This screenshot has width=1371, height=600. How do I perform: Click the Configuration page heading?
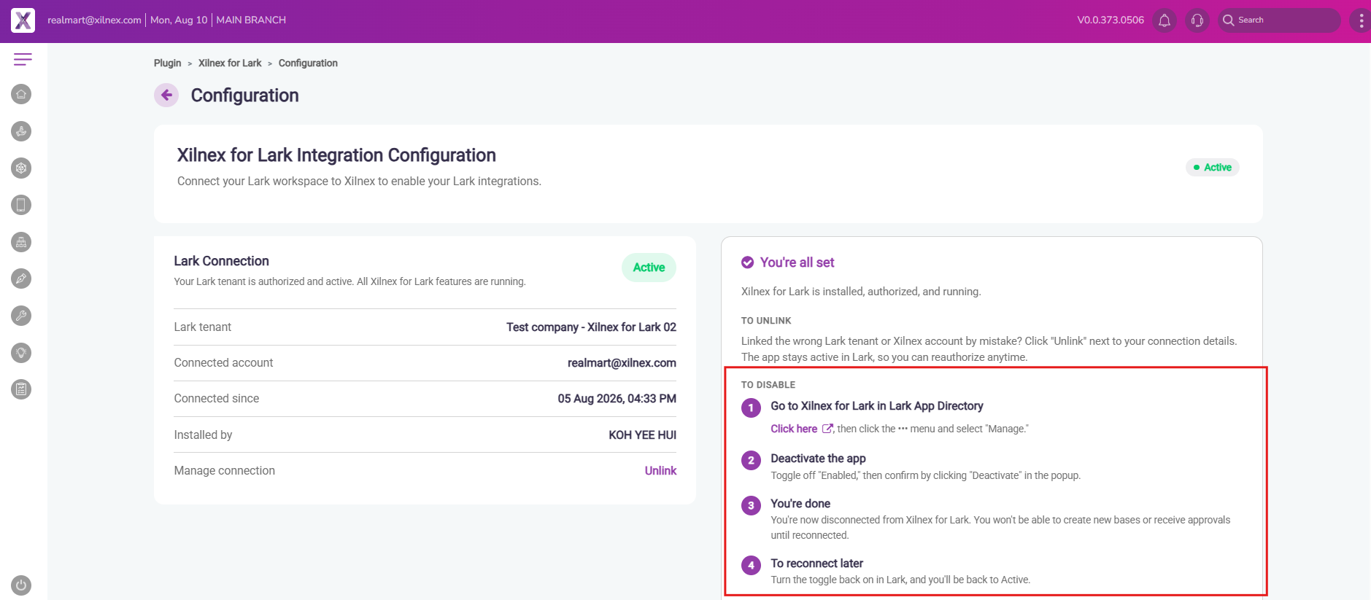click(x=244, y=96)
